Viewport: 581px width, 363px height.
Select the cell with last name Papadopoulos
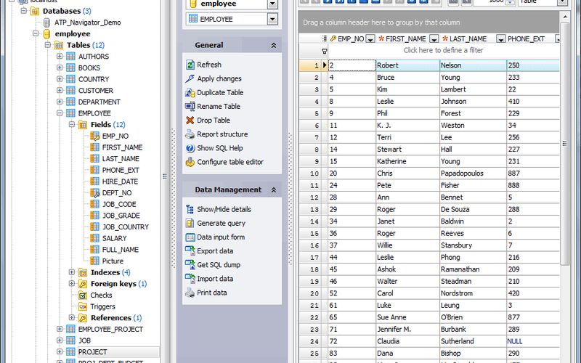tap(473, 174)
